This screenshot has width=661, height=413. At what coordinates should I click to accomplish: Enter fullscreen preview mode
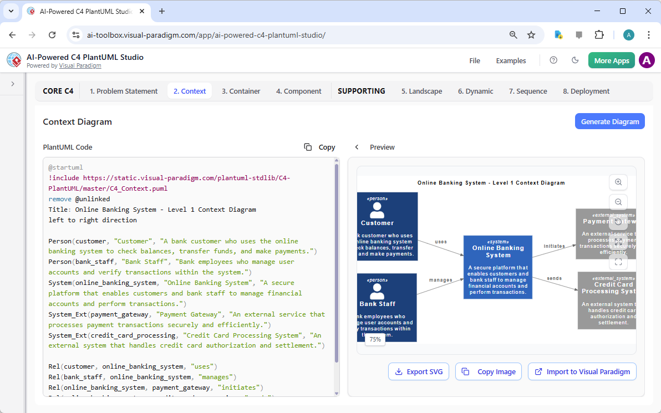click(618, 262)
